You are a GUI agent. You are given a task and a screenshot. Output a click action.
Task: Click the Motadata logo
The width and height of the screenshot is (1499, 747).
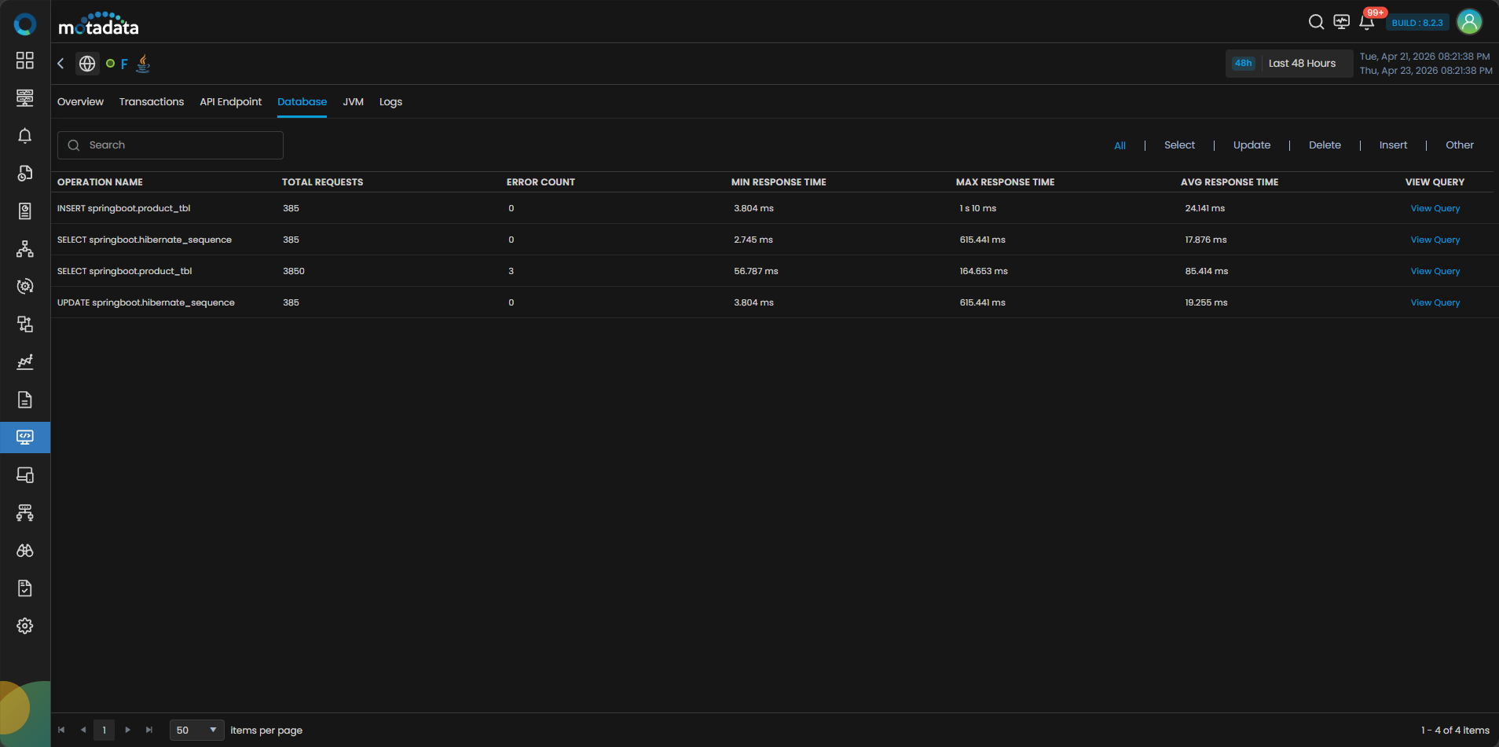tap(99, 24)
